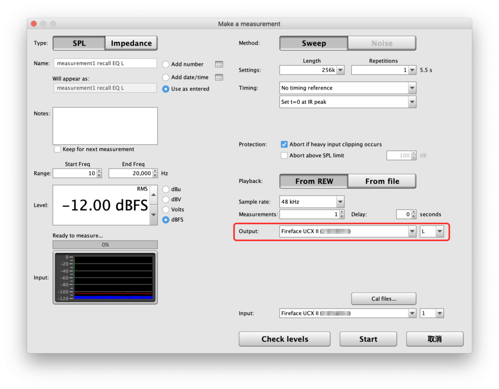This screenshot has height=389, width=499.
Task: Select the dBu level unit
Action: (x=166, y=189)
